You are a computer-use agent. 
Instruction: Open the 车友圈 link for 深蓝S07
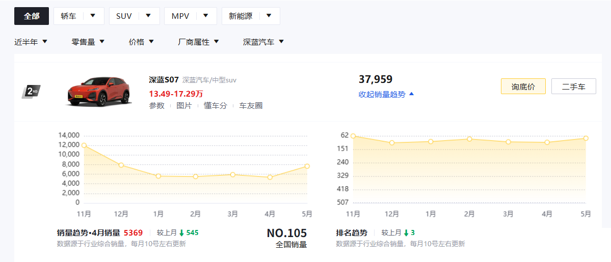pos(251,105)
